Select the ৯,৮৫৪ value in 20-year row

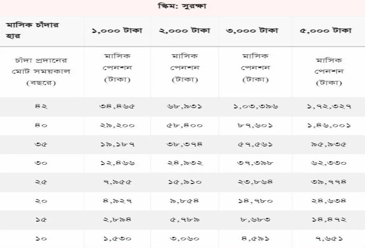pyautogui.click(x=184, y=201)
